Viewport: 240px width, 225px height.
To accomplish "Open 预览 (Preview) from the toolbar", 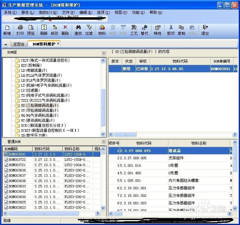I will pos(31,30).
